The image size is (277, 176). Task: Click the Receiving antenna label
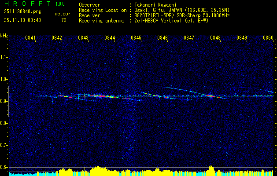pos(101,21)
